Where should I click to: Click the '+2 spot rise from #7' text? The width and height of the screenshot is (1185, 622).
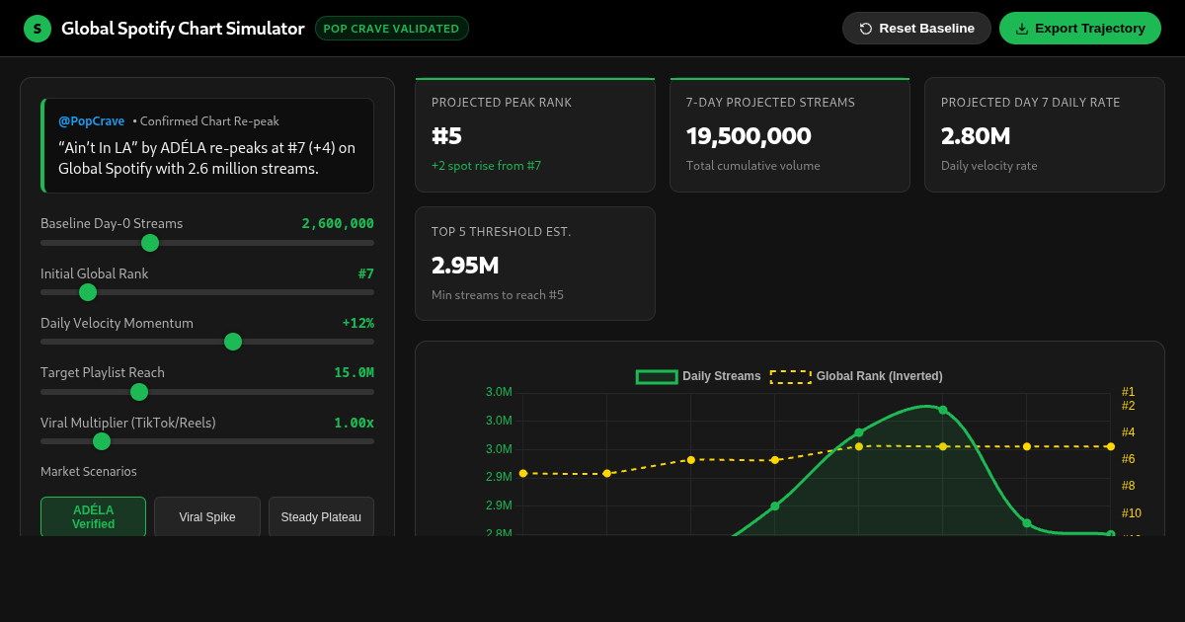[486, 166]
